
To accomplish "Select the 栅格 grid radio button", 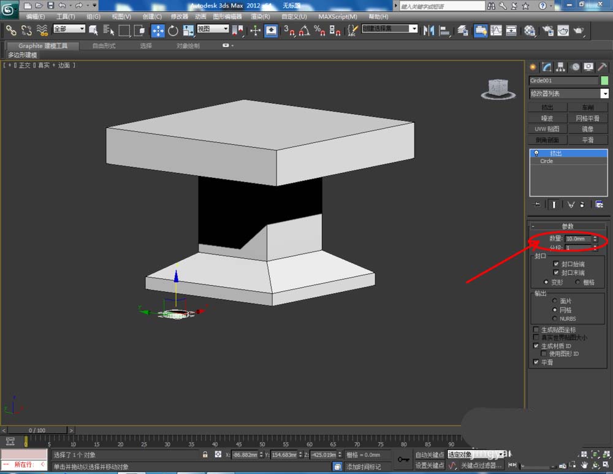I will [577, 282].
